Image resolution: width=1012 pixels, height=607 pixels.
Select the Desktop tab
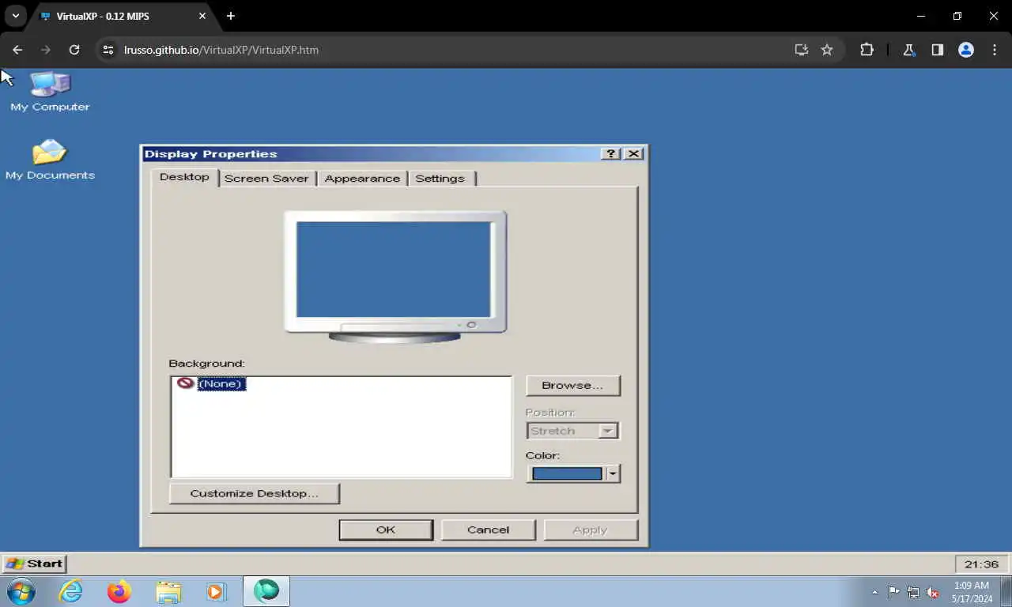(184, 177)
